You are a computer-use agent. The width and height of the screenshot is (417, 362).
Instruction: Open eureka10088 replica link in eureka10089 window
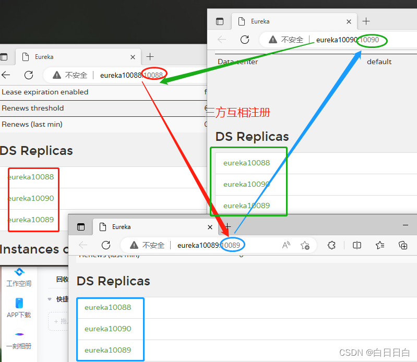point(108,308)
